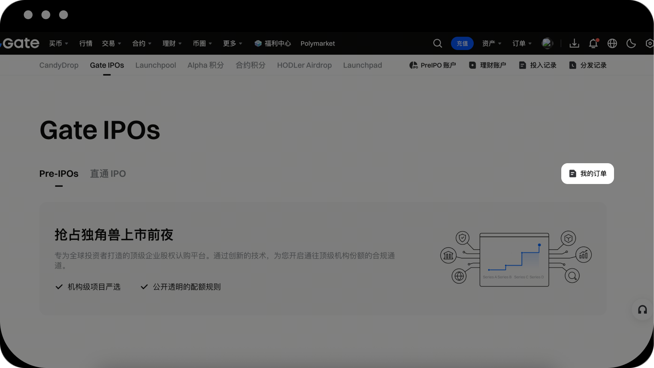Switch to the 直通 IPO tab
This screenshot has width=654, height=368.
pyautogui.click(x=108, y=174)
